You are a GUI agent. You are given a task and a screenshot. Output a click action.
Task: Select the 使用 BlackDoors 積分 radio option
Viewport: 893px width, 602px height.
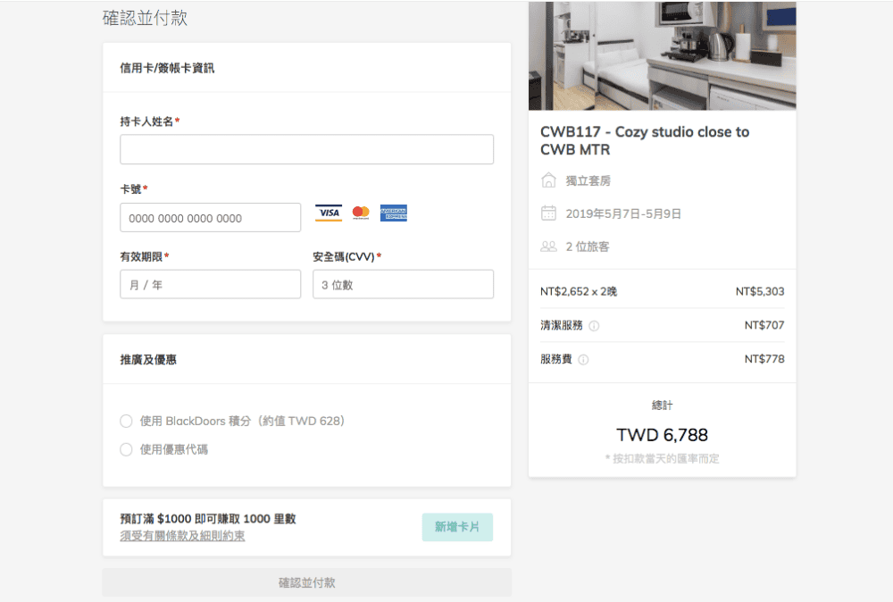click(x=126, y=421)
